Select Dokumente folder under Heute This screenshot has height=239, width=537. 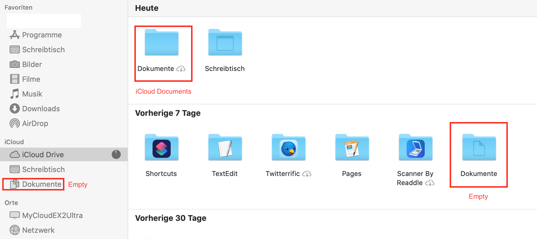162,42
